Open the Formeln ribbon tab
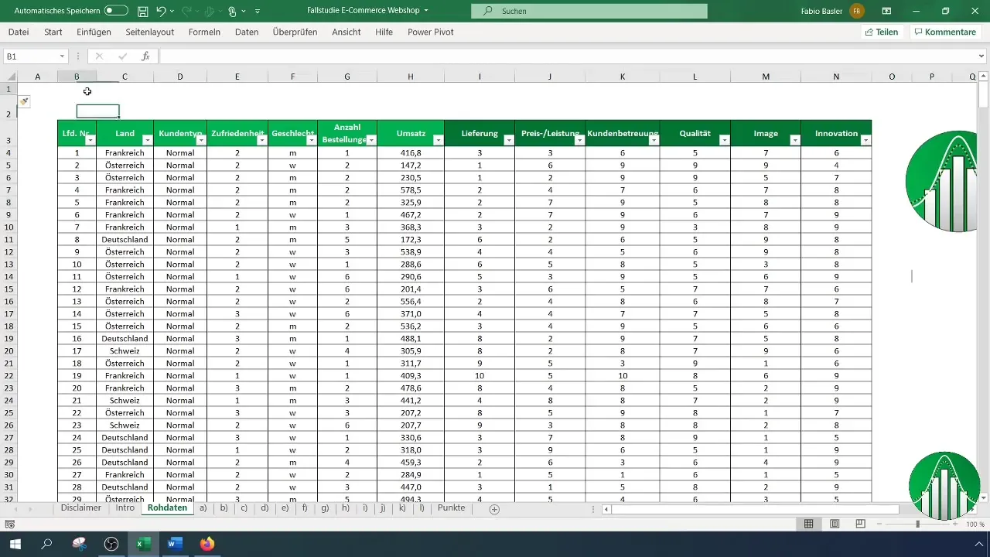The width and height of the screenshot is (990, 557). coord(204,32)
